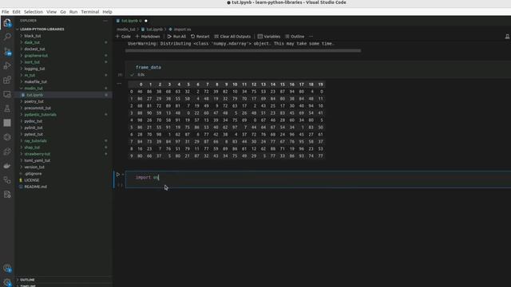Expand the logging_tut folder
The width and height of the screenshot is (511, 287).
coord(34,69)
